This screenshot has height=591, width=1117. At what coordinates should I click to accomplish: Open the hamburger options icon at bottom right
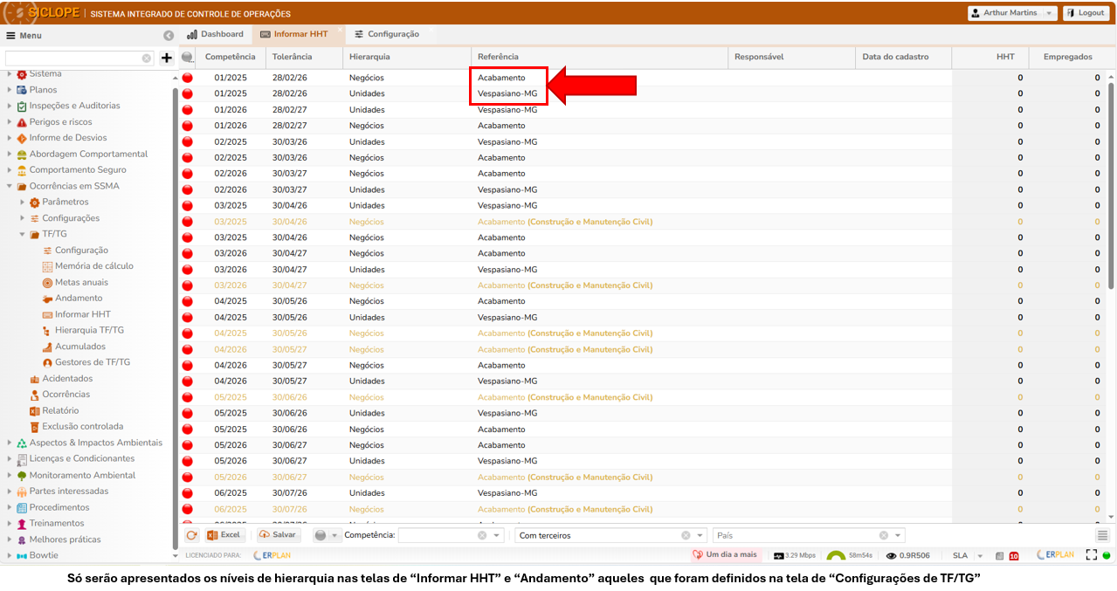[x=1103, y=535]
